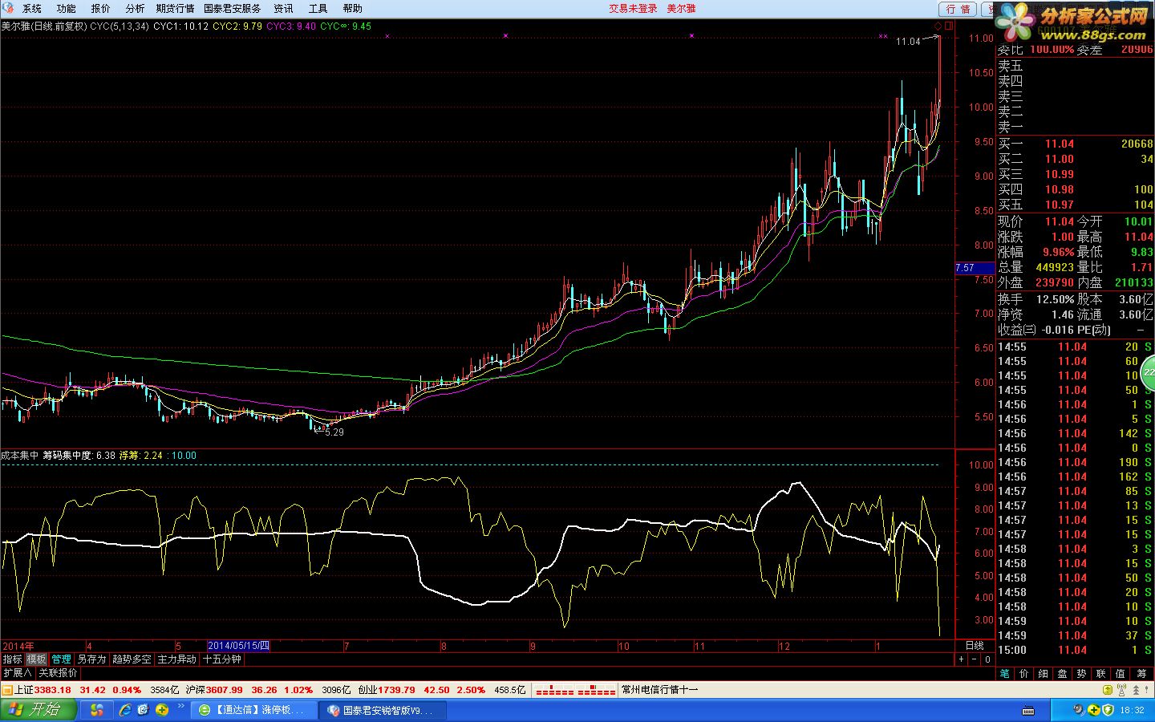Click the volume speaker tray icon
Screen dimensions: 1155x722
1080,710
